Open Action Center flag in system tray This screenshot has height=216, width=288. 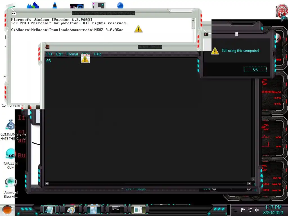click(243, 210)
